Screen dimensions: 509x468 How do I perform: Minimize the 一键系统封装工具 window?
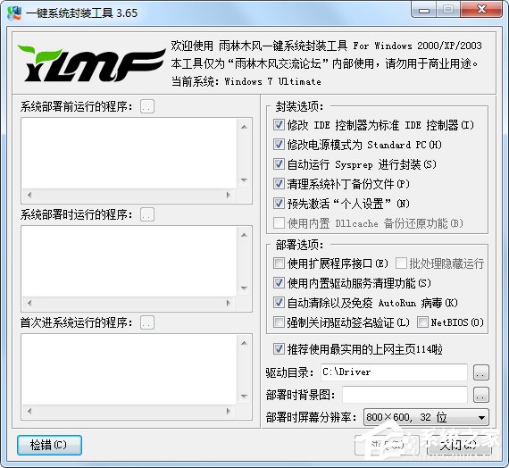[x=424, y=10]
